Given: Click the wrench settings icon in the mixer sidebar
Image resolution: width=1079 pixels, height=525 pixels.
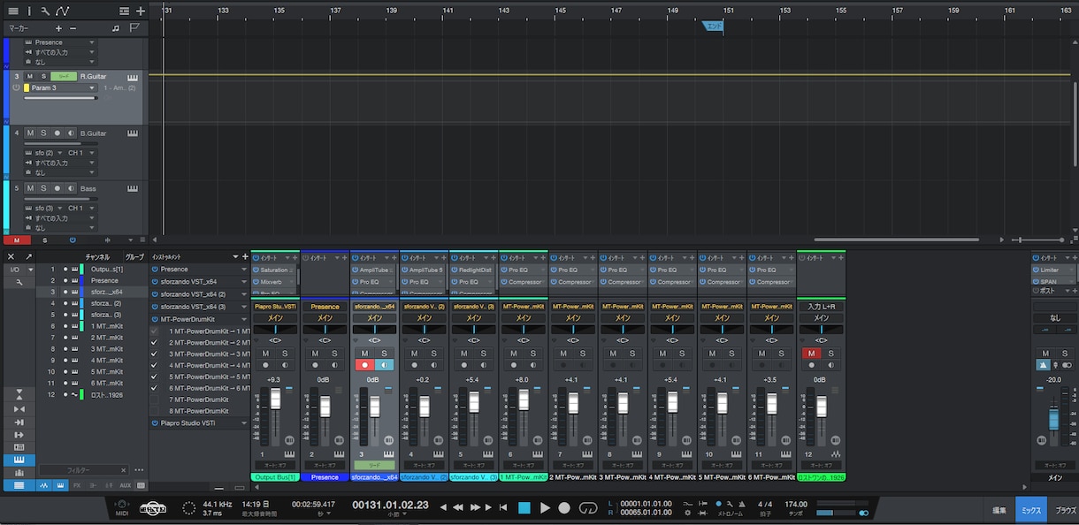Looking at the screenshot, I should [x=19, y=281].
